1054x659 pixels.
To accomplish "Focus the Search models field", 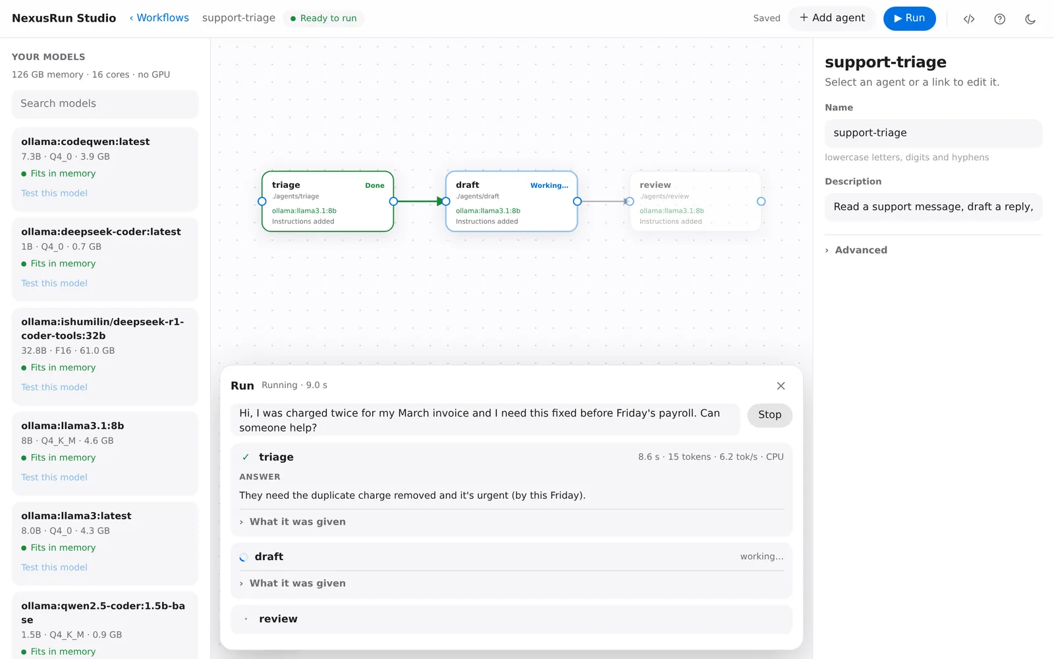I will click(x=105, y=103).
